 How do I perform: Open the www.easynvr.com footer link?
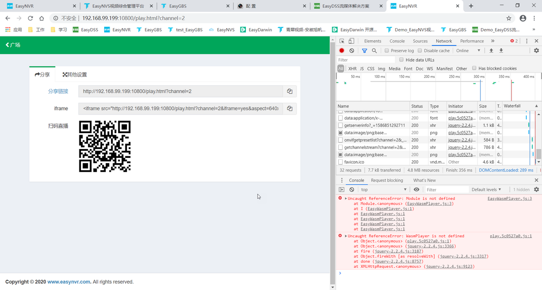tap(69, 282)
